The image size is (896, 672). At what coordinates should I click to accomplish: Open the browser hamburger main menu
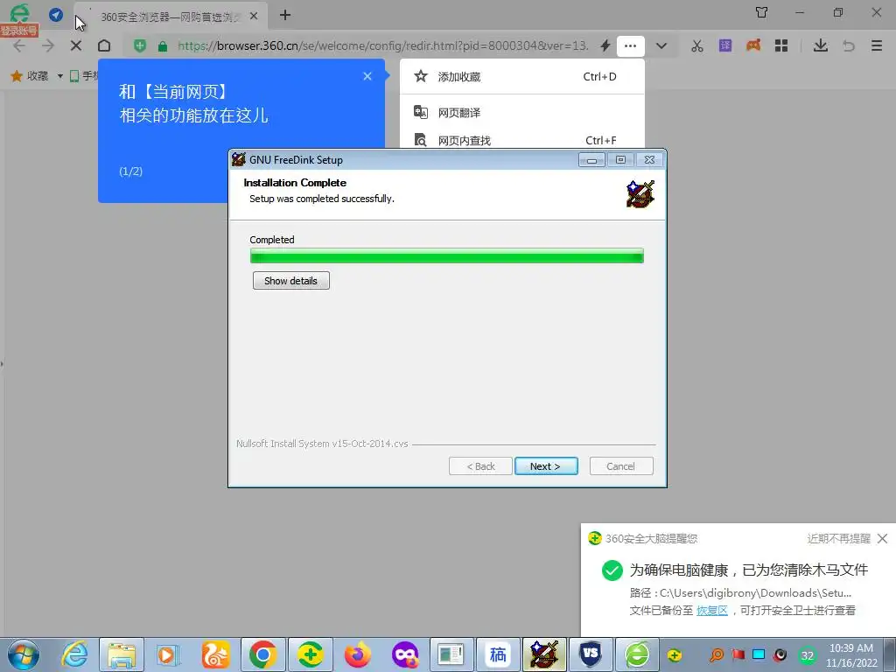pos(877,45)
